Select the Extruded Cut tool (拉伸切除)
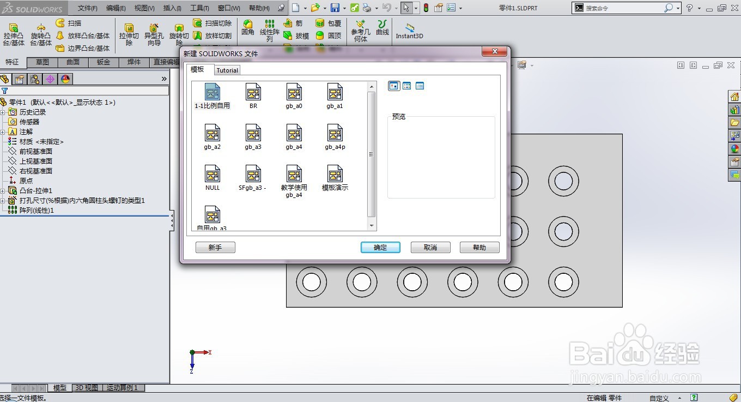The image size is (741, 402). pos(129,34)
